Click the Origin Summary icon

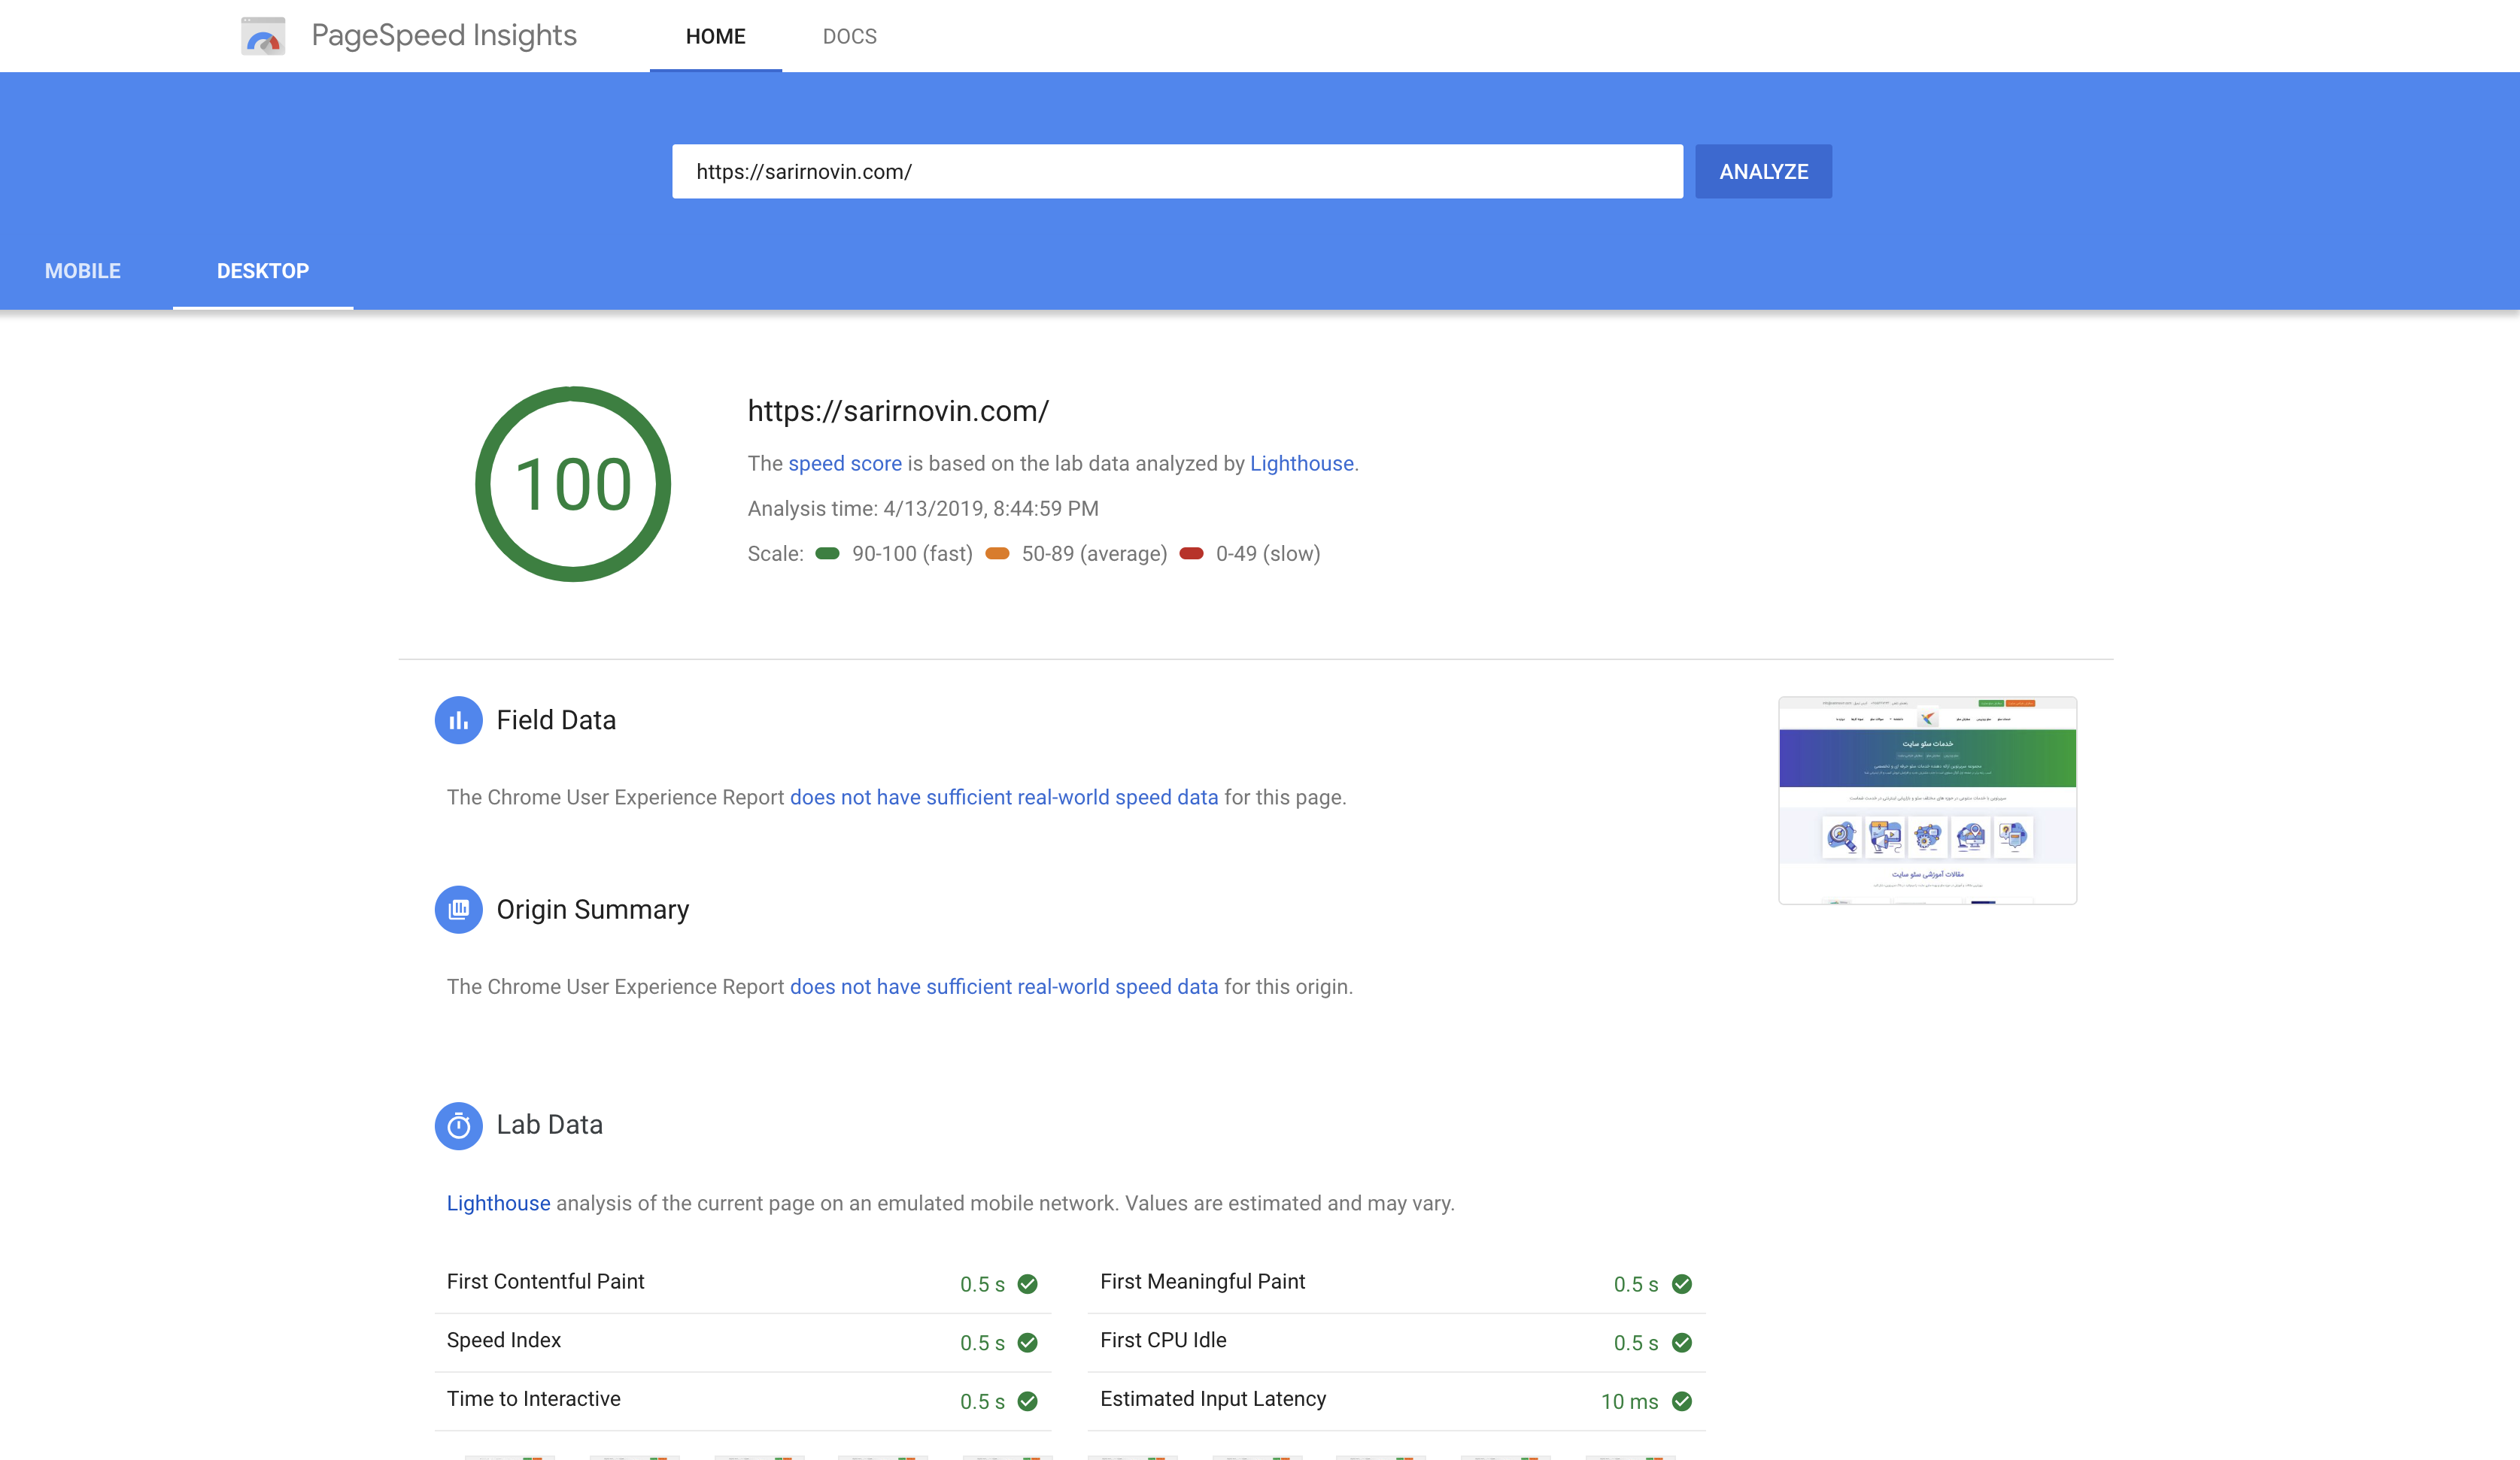pos(458,910)
